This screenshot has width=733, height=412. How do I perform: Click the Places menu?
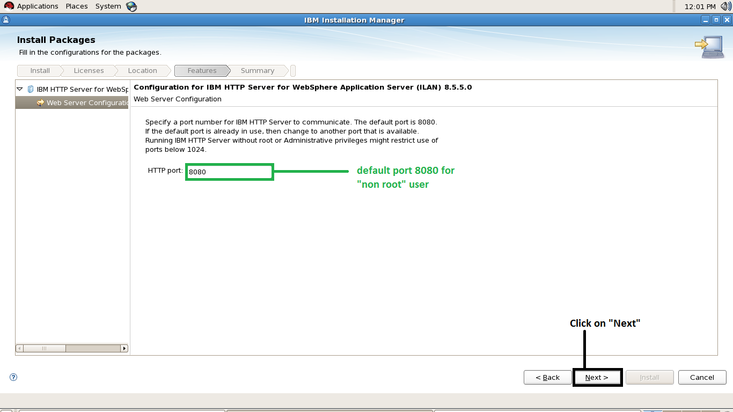pyautogui.click(x=76, y=6)
